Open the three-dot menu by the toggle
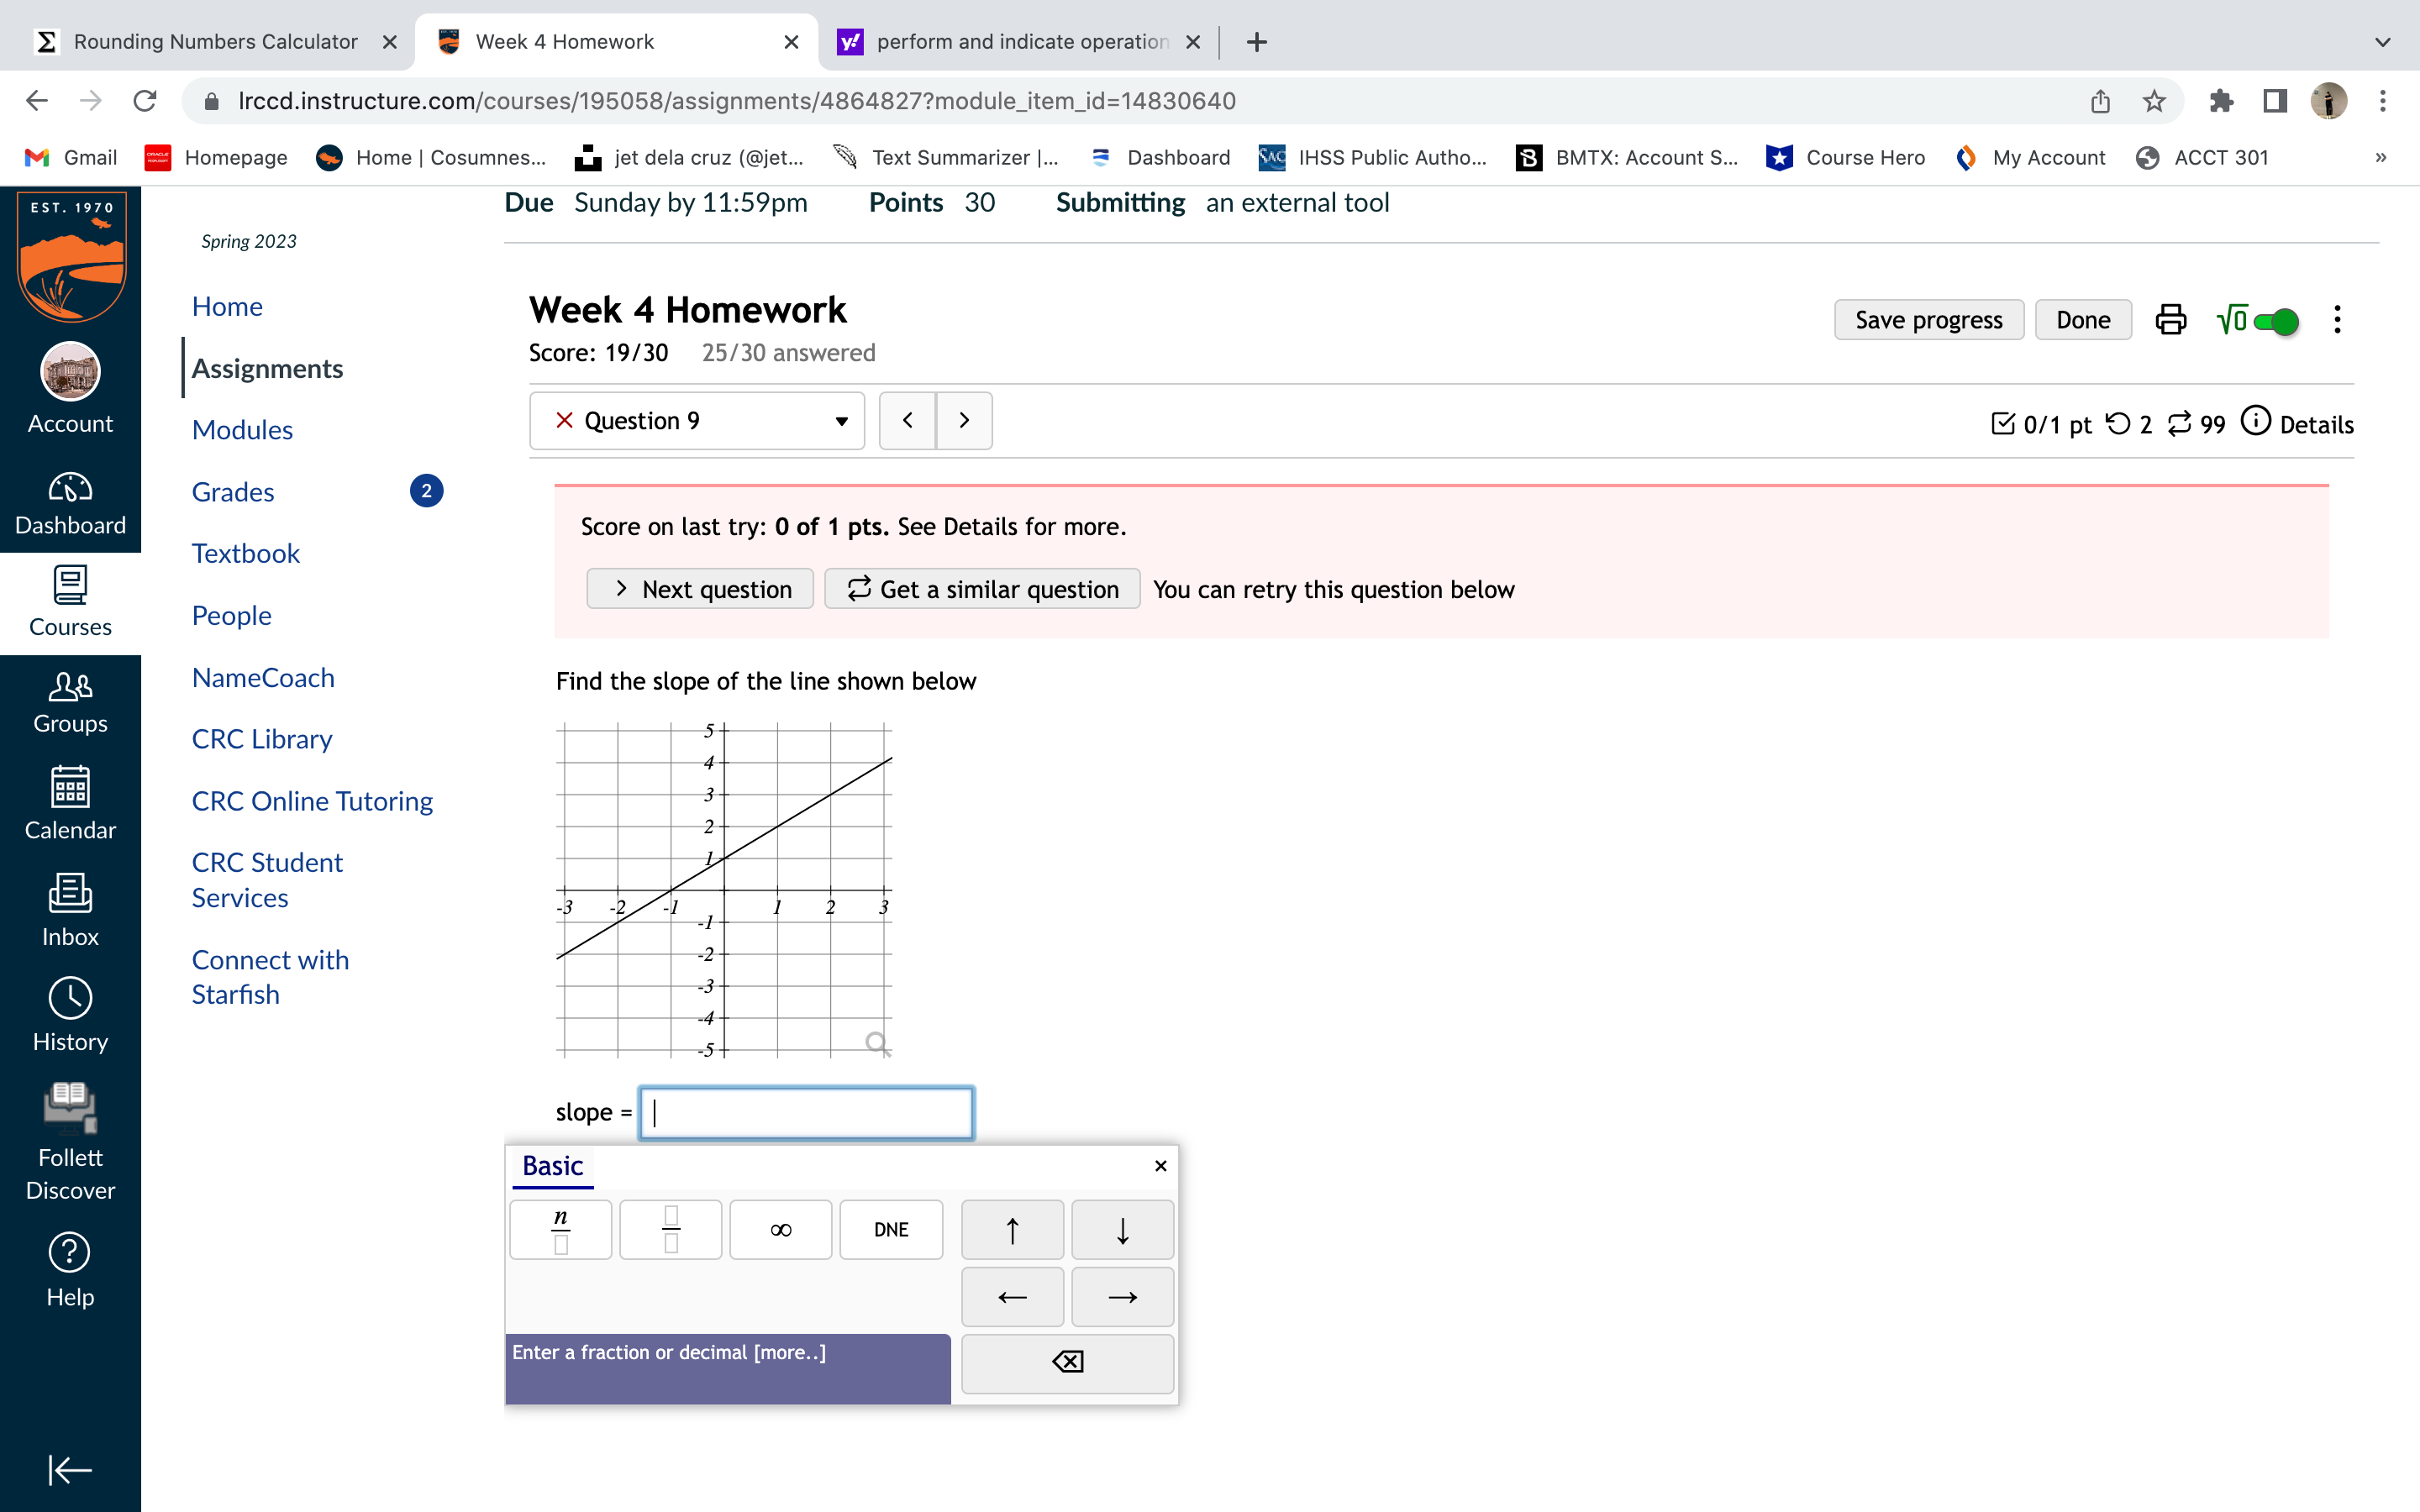2420x1512 pixels. [x=2337, y=320]
